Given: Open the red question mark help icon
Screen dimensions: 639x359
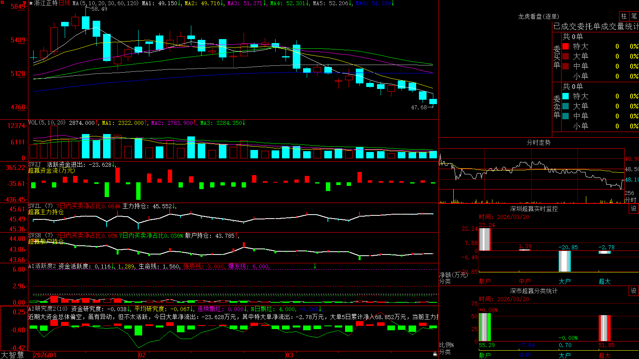Looking at the screenshot, I should tap(25, 2).
